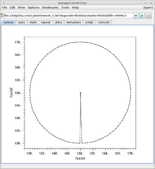This screenshot has width=155, height=169.
Task: Expand the URI history dropdown arrow
Action: click(x=136, y=15)
